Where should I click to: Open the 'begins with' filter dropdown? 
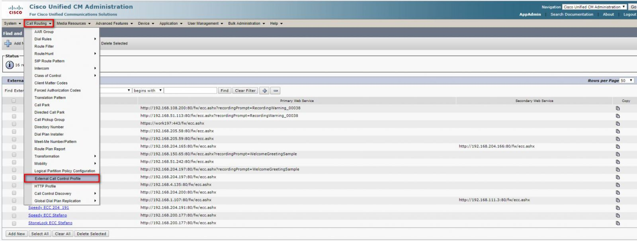147,91
